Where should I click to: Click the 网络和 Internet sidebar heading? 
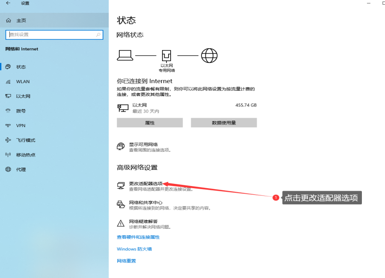coord(22,49)
